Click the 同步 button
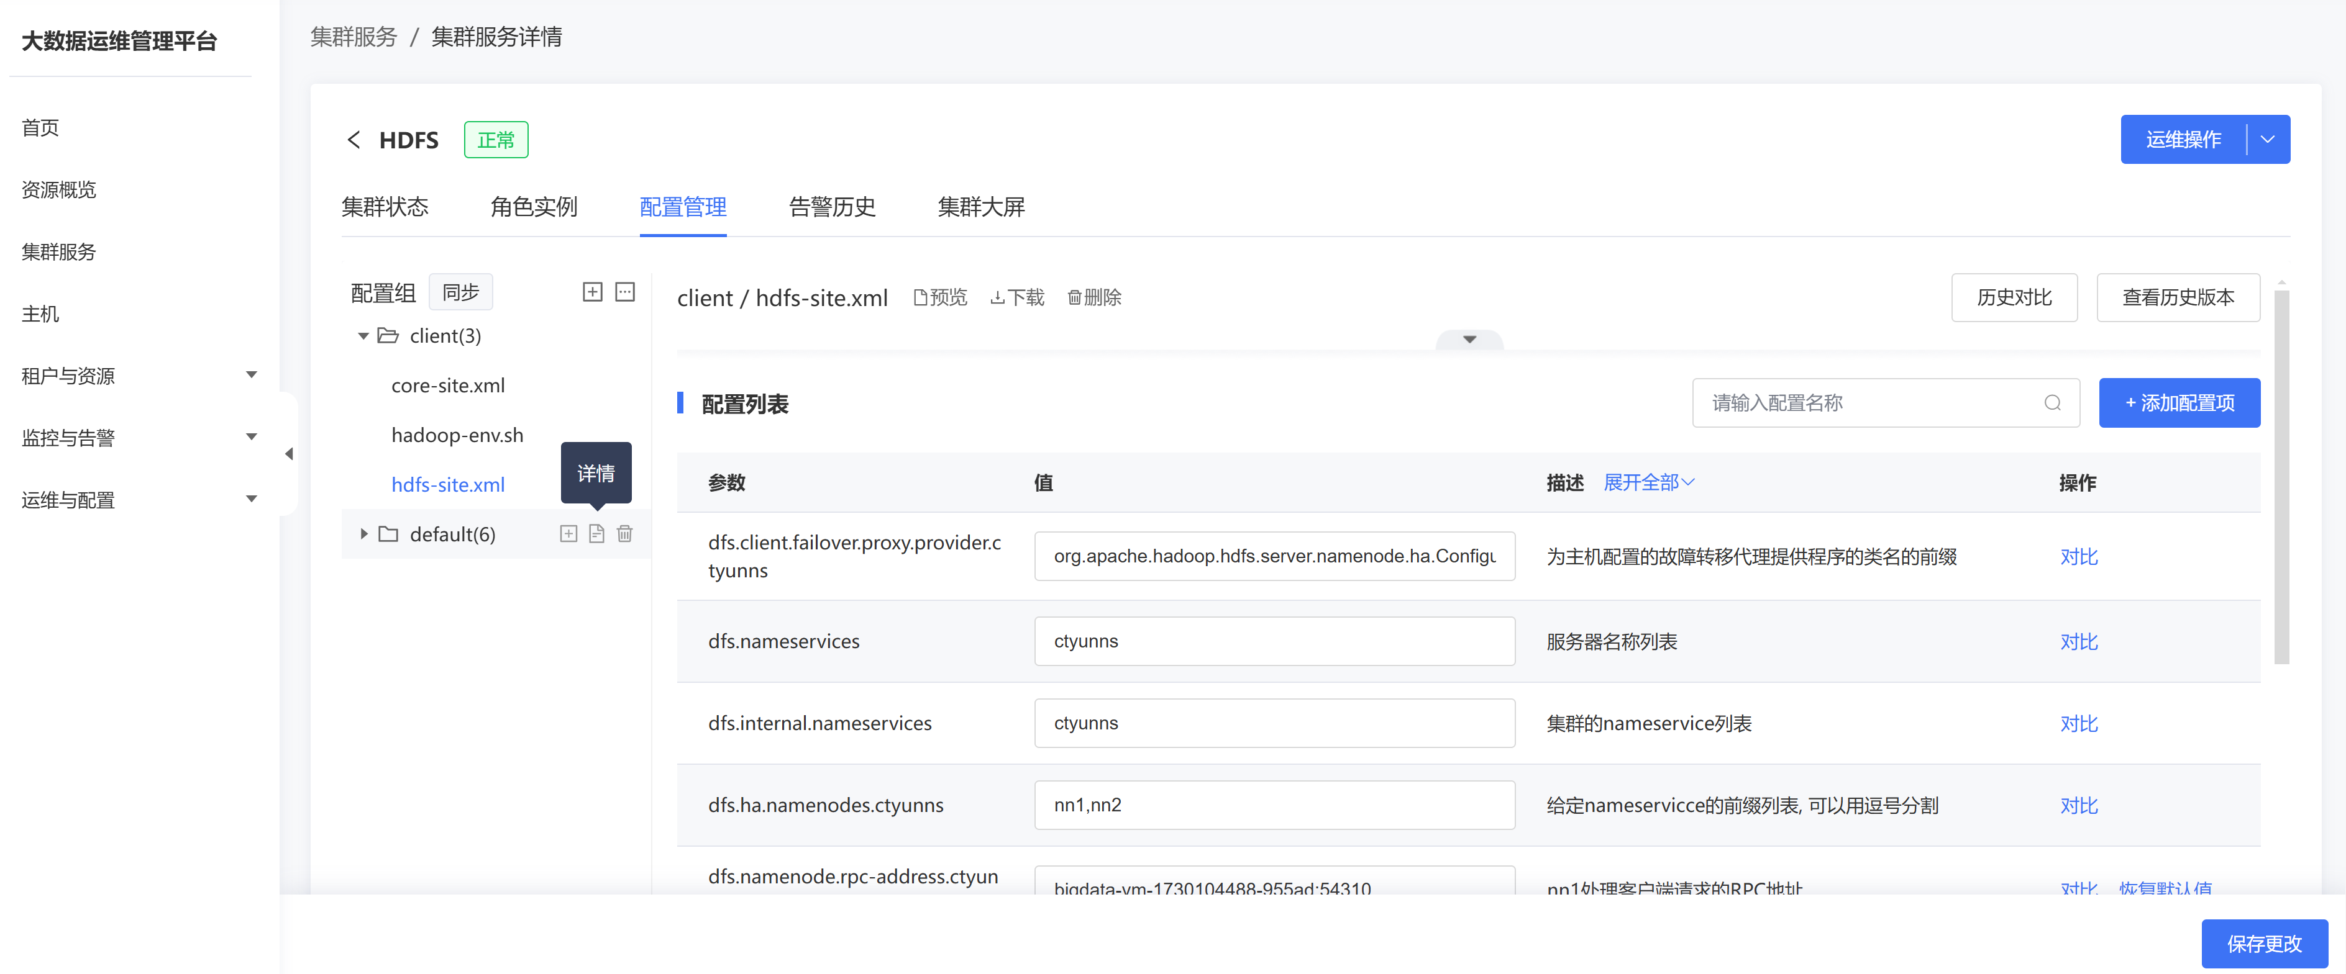This screenshot has width=2346, height=974. [460, 292]
